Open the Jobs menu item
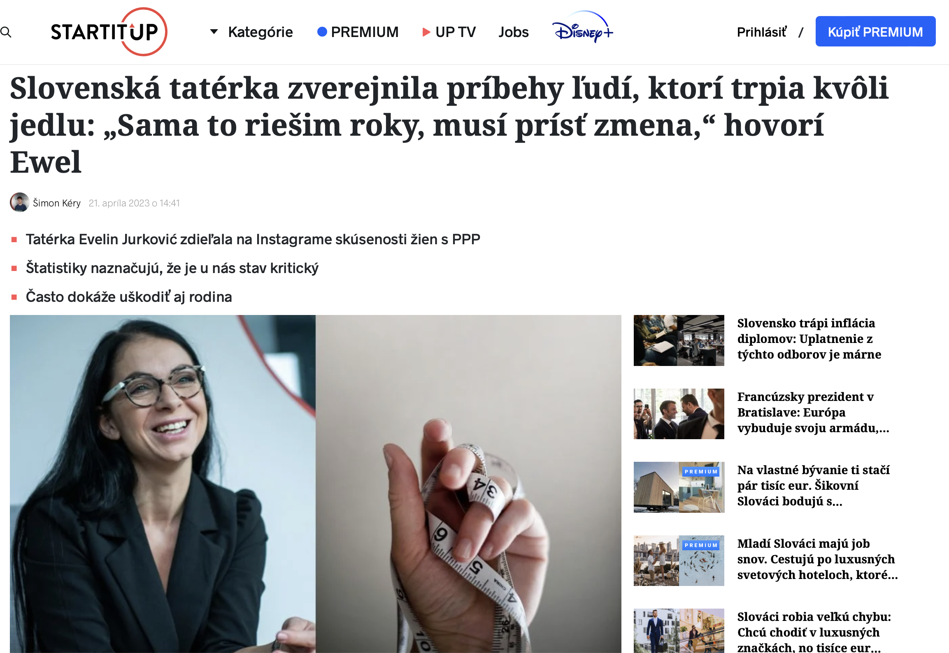Image resolution: width=949 pixels, height=653 pixels. [x=513, y=32]
